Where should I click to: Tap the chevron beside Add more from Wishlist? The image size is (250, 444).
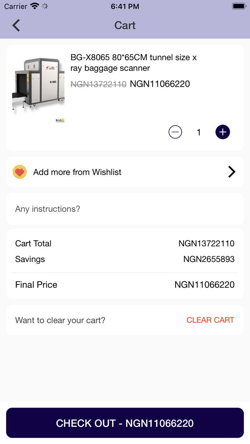(x=232, y=172)
